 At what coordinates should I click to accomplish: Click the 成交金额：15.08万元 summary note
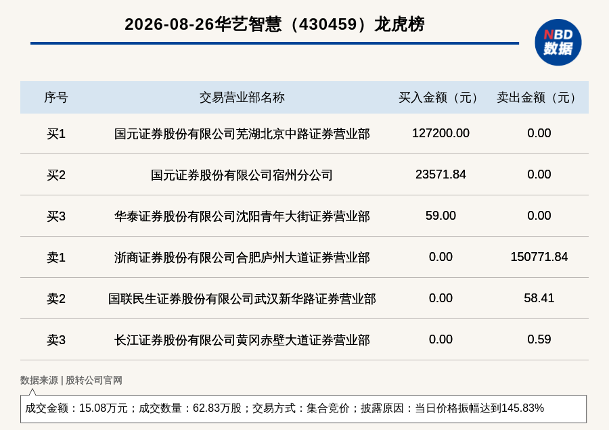[303, 408]
